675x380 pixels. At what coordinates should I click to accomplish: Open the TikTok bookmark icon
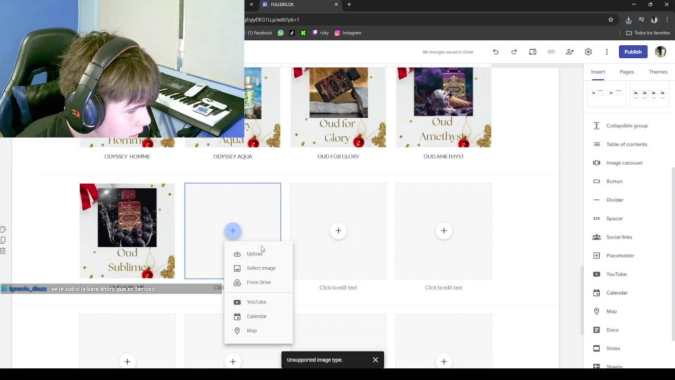click(292, 33)
